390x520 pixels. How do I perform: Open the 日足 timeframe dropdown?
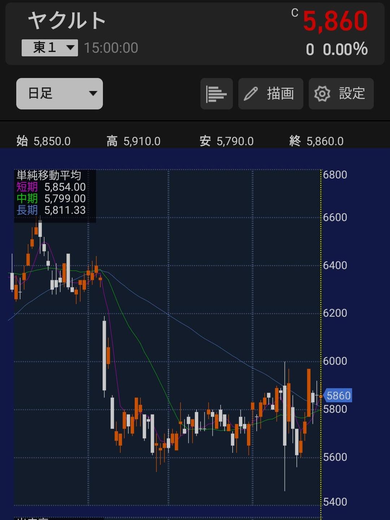(60, 94)
